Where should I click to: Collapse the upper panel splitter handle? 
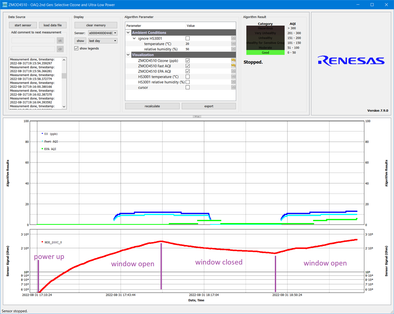(x=197, y=116)
